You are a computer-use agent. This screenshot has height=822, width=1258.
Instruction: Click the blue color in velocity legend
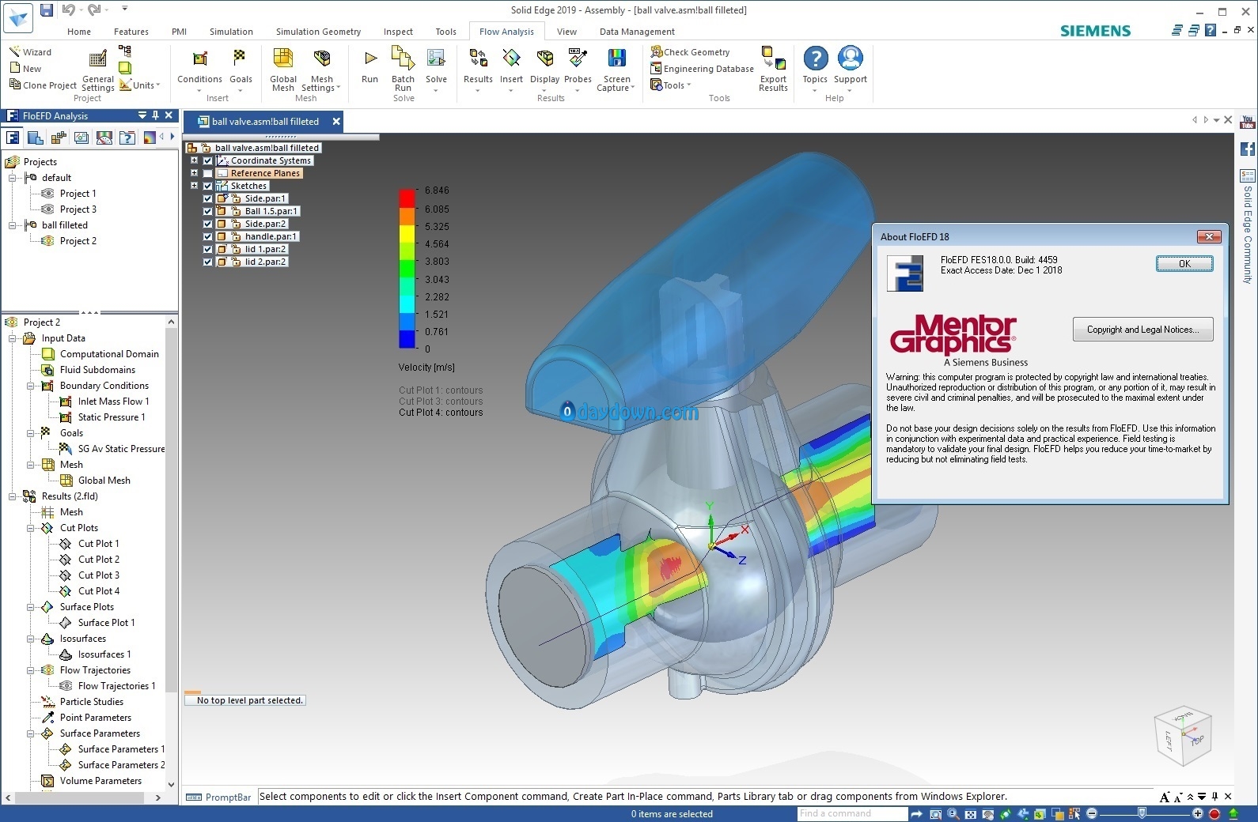pyautogui.click(x=407, y=339)
